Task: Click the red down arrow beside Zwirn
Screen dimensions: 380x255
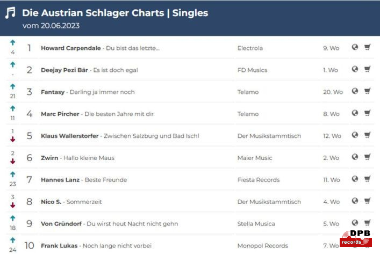Action: [12, 161]
